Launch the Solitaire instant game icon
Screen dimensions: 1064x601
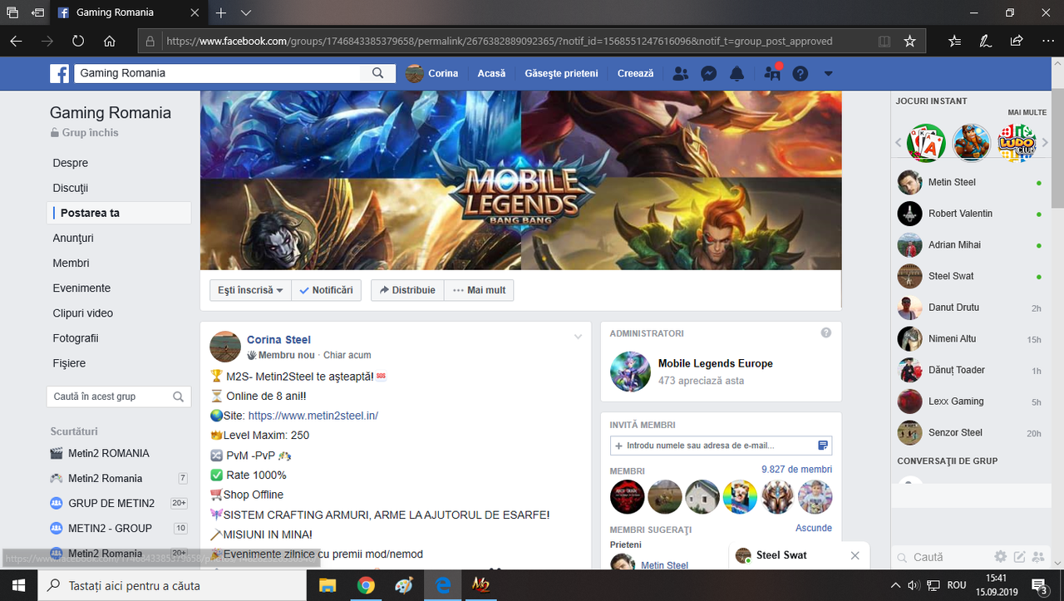926,143
